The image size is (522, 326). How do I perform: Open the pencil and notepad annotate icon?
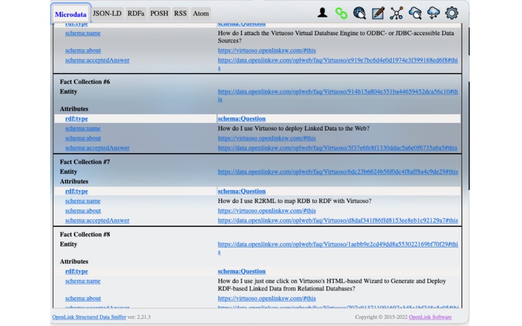click(x=378, y=13)
